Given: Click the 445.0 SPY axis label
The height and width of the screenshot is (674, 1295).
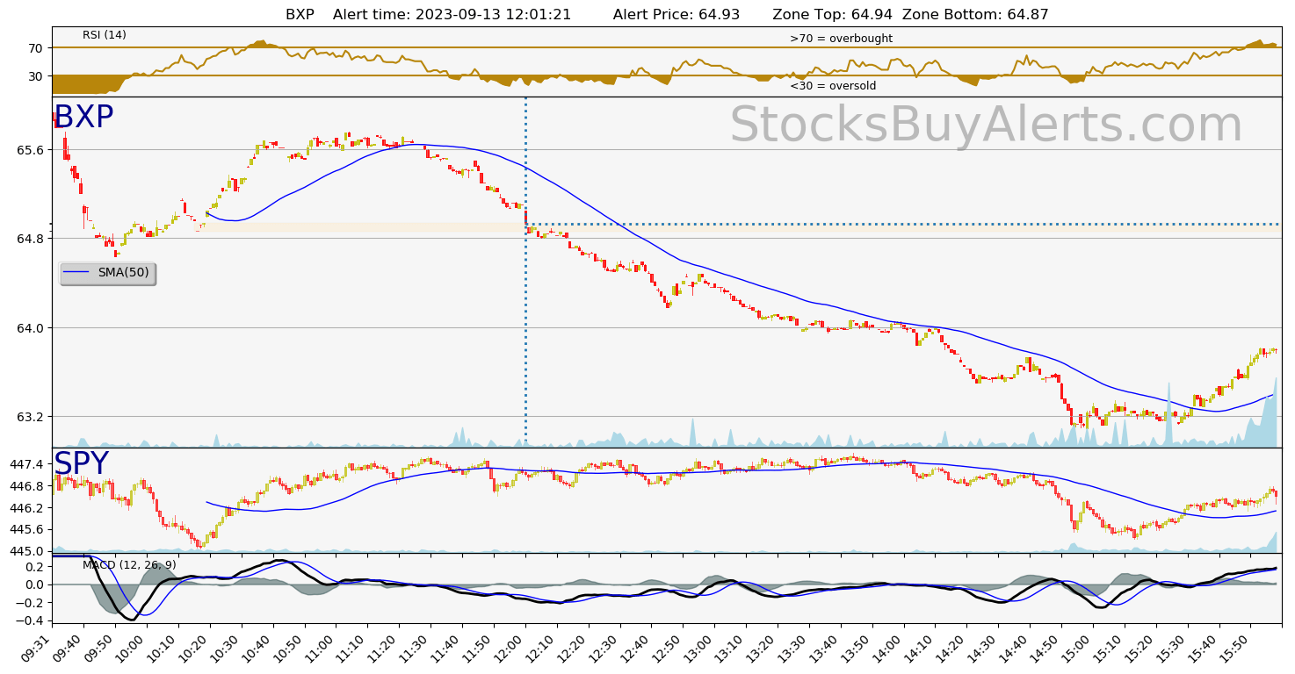Looking at the screenshot, I should [x=26, y=551].
